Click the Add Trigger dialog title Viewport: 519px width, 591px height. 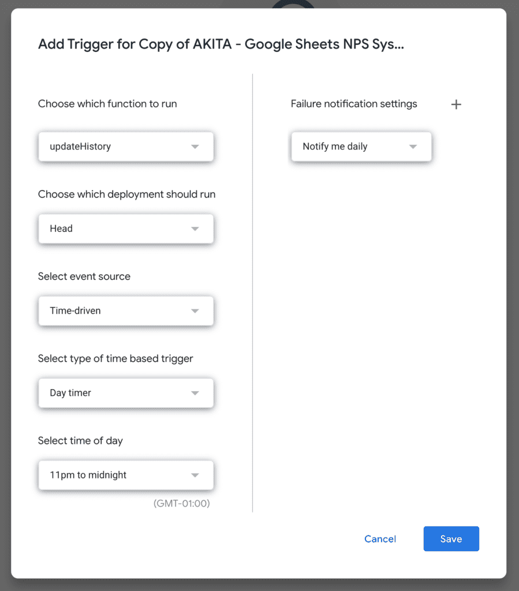[221, 44]
